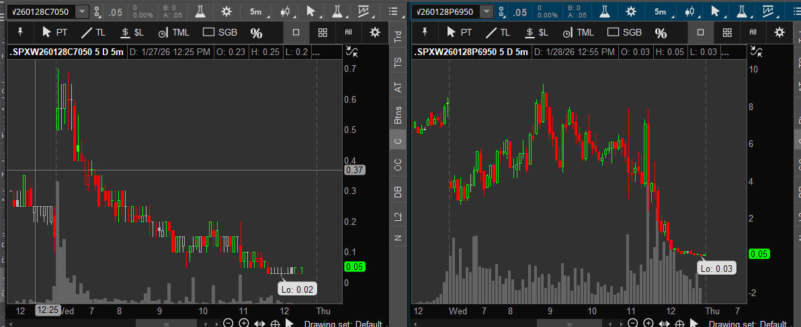Screen dimensions: 801x327
Task: Toggle the pin icon on left drawing toolbar
Action: pos(20,32)
